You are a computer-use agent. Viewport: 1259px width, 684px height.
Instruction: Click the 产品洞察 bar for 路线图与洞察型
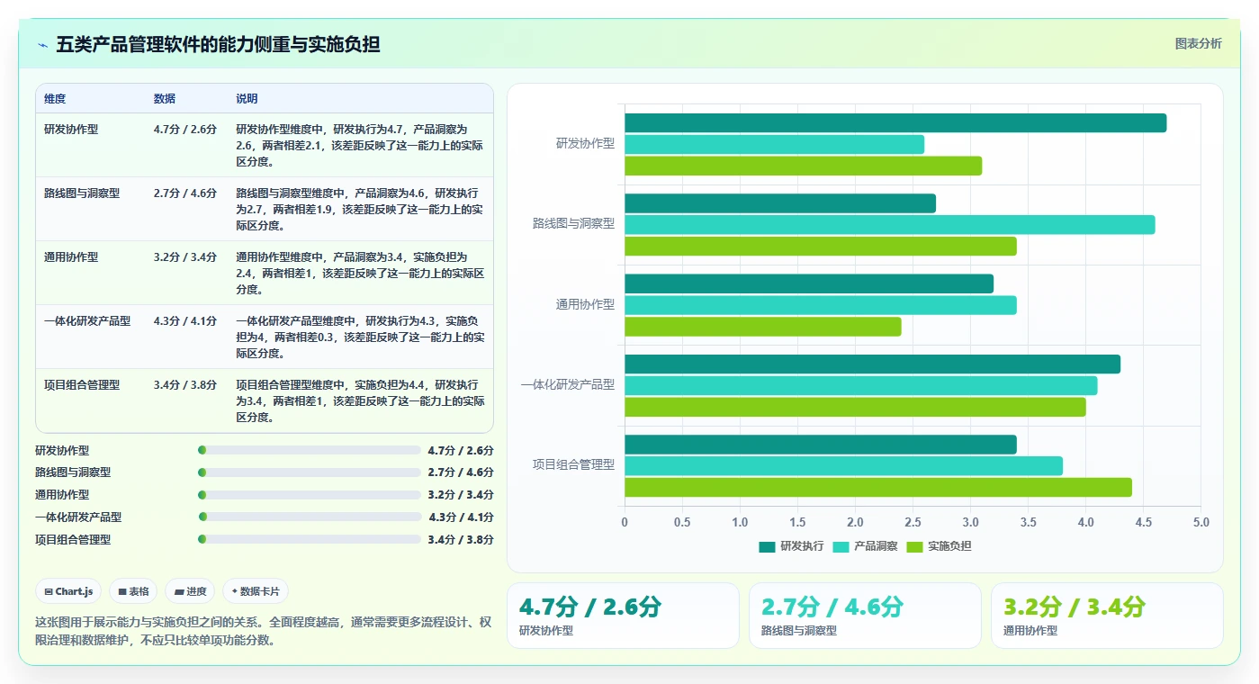tap(889, 225)
